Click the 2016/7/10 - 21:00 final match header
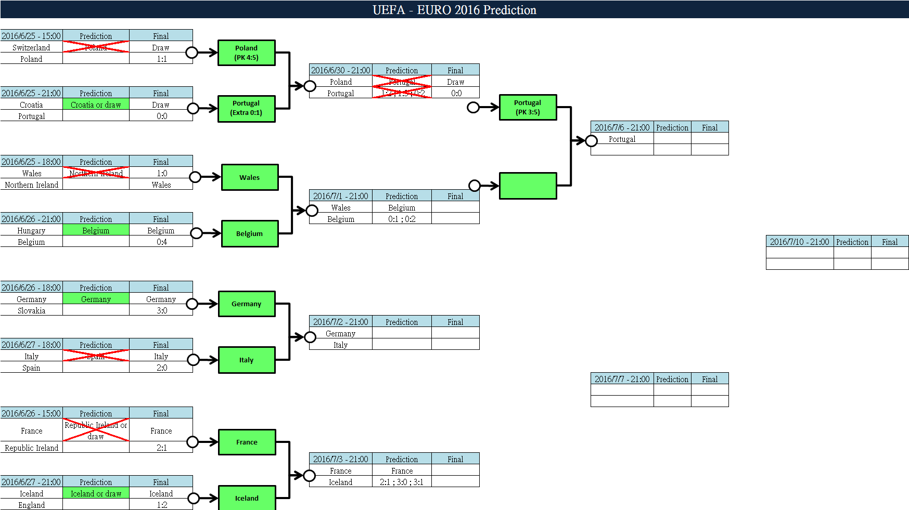This screenshot has width=909, height=510. coord(799,242)
